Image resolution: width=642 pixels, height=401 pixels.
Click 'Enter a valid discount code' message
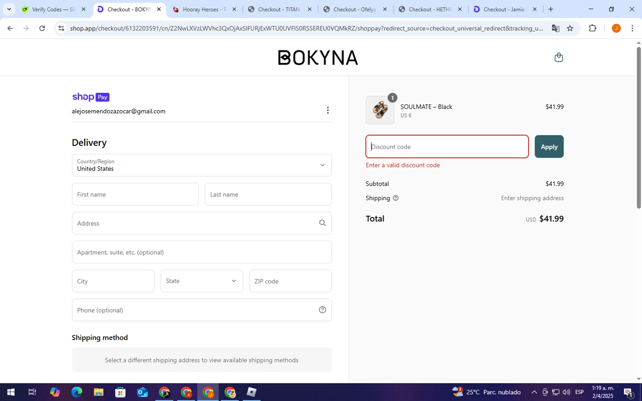[403, 165]
